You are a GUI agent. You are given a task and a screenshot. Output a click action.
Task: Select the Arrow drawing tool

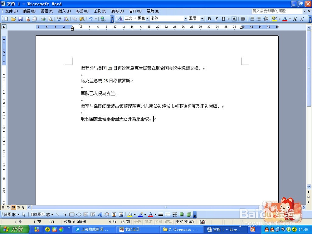tap(65, 215)
